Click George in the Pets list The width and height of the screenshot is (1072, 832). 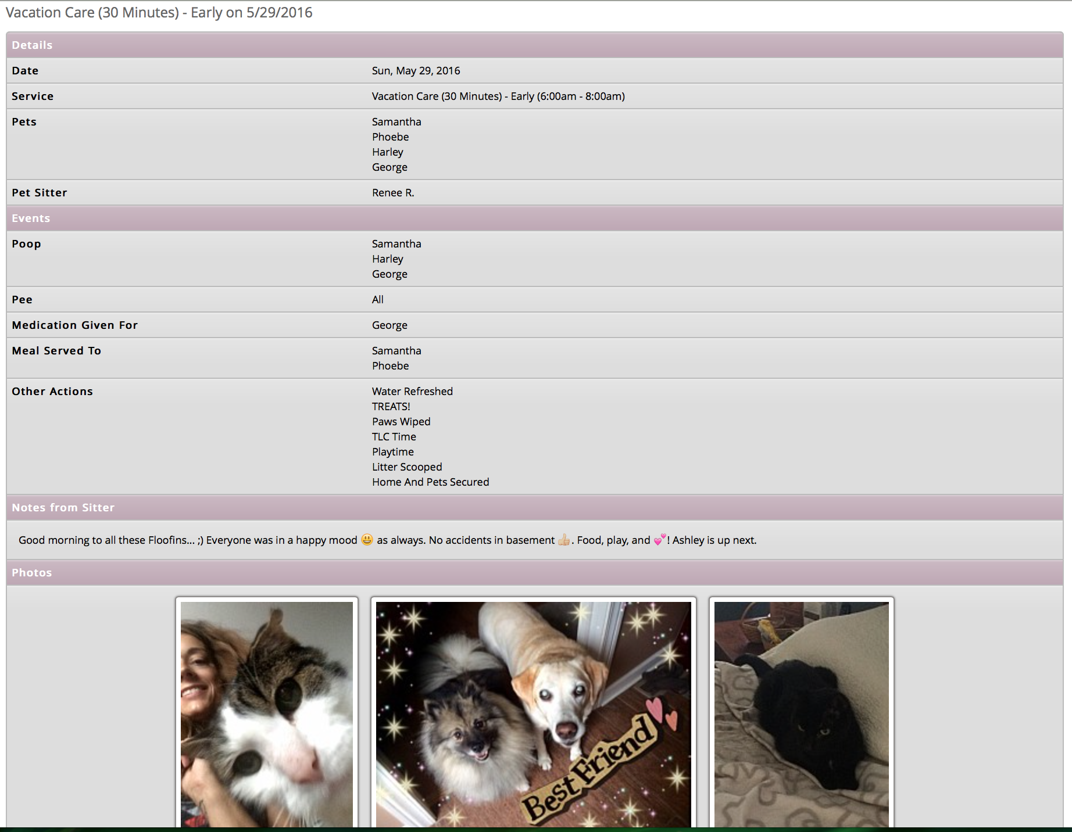(390, 167)
